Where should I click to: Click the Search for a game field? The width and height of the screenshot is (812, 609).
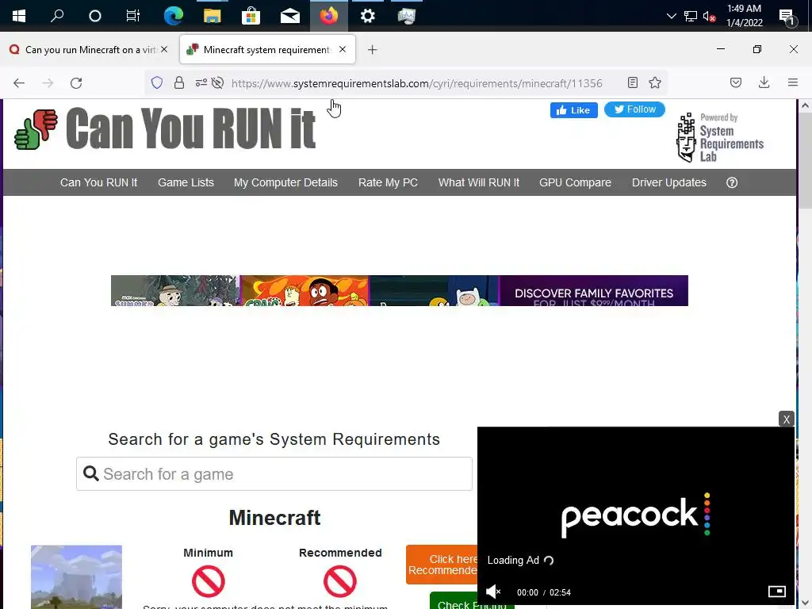tap(274, 474)
